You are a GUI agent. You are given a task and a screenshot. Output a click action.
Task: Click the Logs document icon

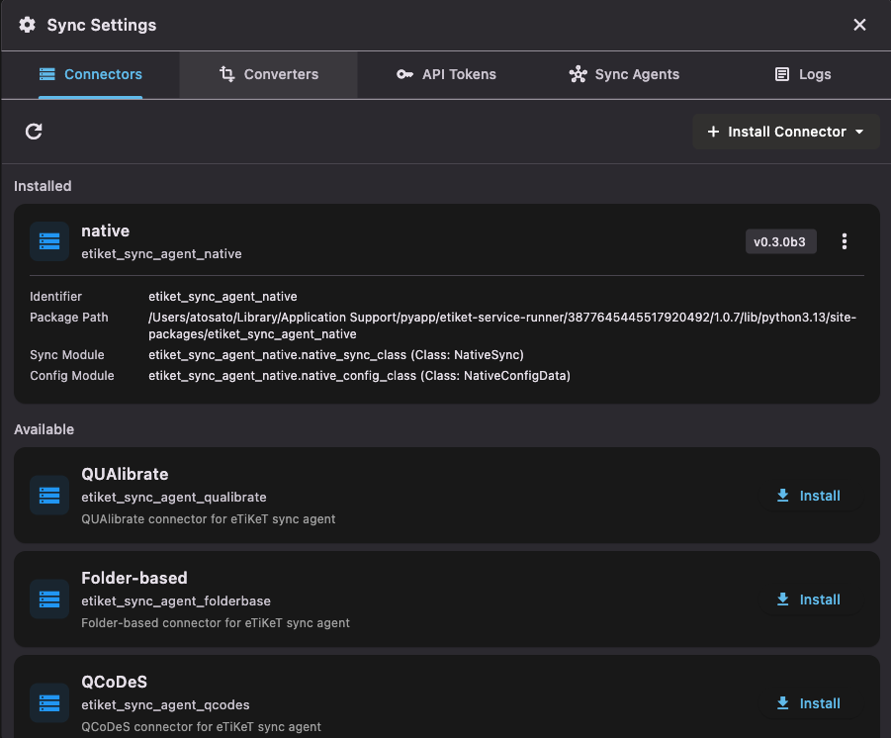click(x=782, y=74)
